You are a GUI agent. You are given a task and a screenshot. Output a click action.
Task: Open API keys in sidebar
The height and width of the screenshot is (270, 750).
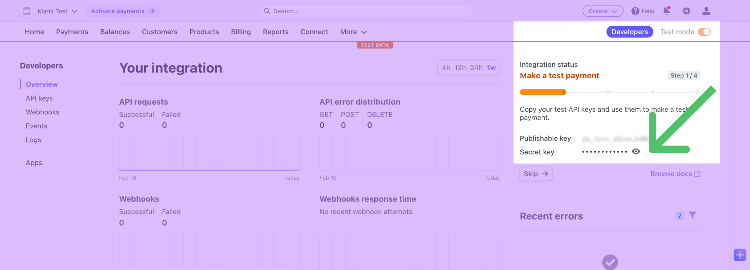click(39, 98)
